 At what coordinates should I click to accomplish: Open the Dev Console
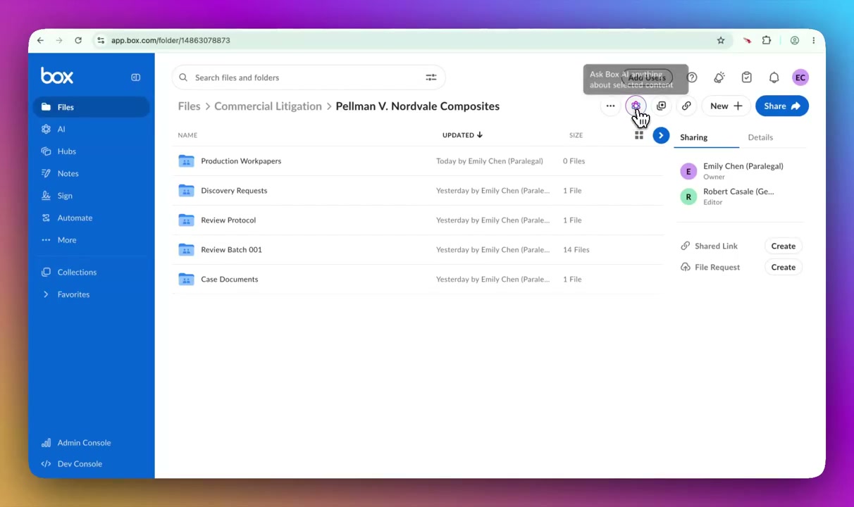tap(80, 464)
